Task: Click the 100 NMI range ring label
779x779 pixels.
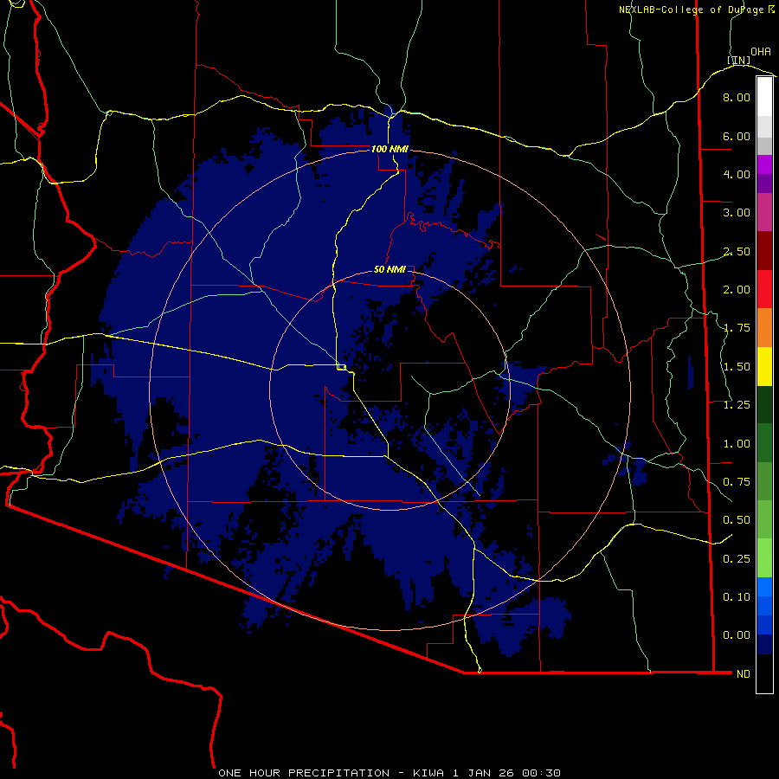Action: [x=389, y=149]
